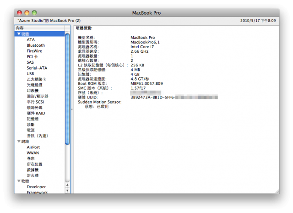Click the Intel Core i7 value

click(x=142, y=47)
